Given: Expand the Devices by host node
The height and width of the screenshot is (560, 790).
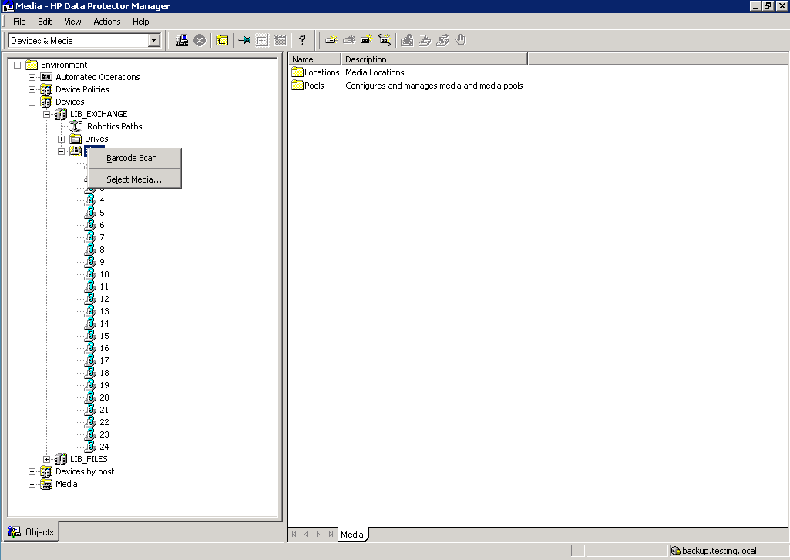Looking at the screenshot, I should [x=32, y=471].
